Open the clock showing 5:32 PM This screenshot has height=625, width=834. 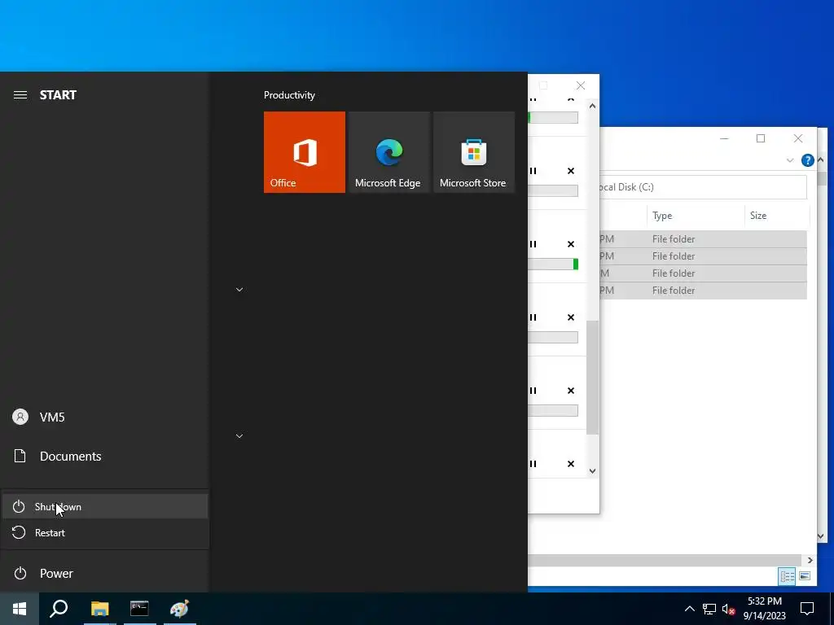764,609
